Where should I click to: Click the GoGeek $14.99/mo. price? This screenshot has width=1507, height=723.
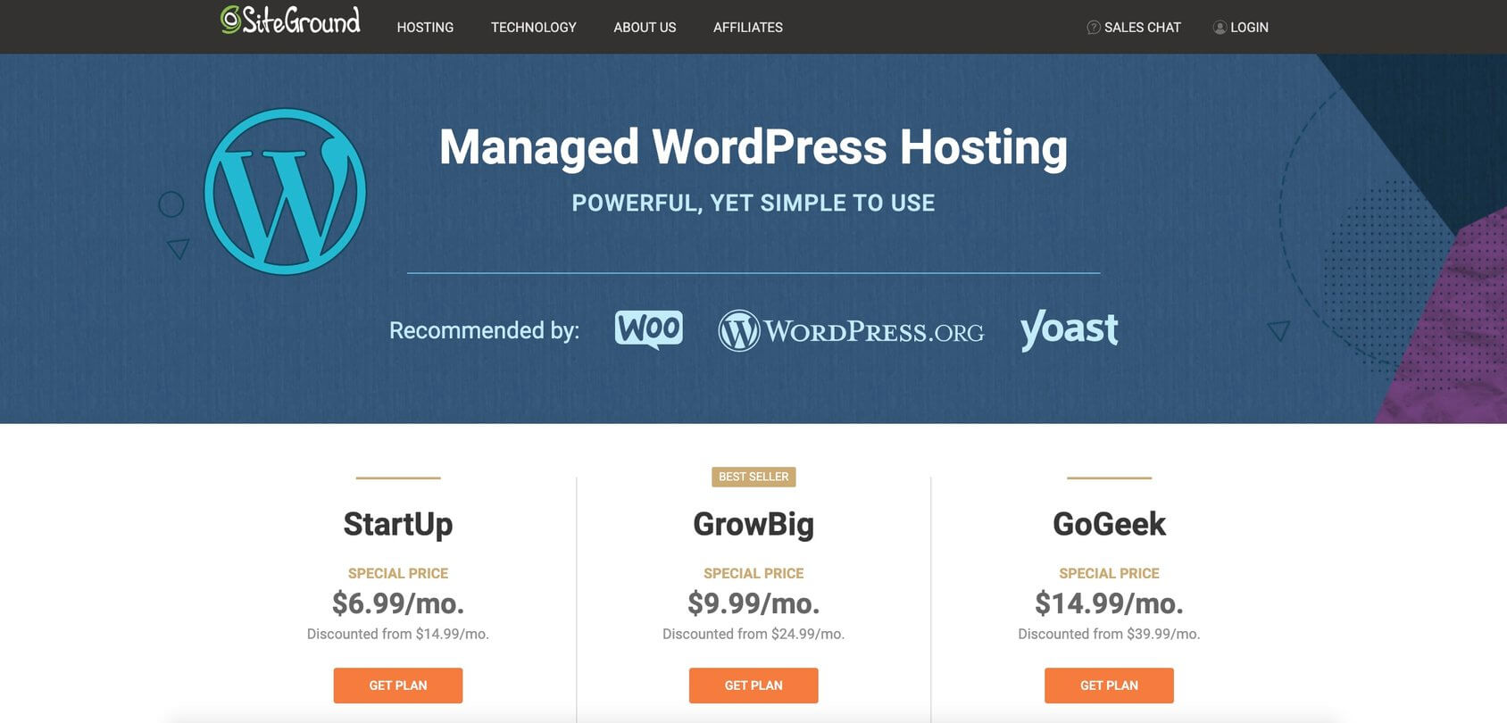point(1109,603)
